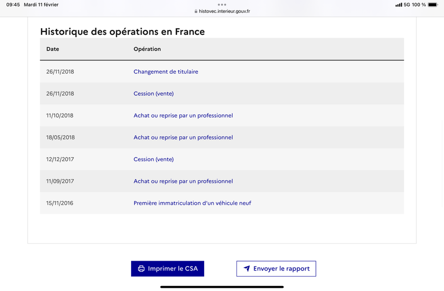444x291 pixels.
Task: Open Première immatriculation d'un véhicule neuf
Action: tap(192, 203)
